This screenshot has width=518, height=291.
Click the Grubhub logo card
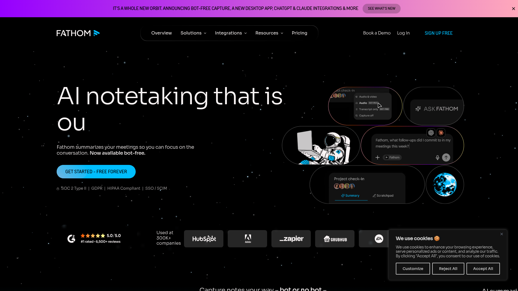[x=335, y=239]
